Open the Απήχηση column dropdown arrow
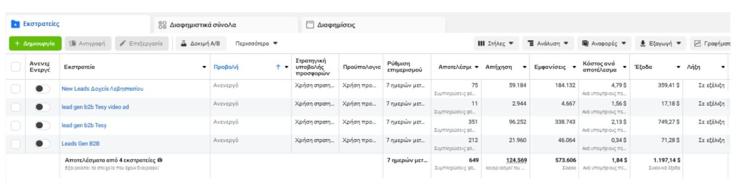The width and height of the screenshot is (736, 195). pyautogui.click(x=525, y=68)
